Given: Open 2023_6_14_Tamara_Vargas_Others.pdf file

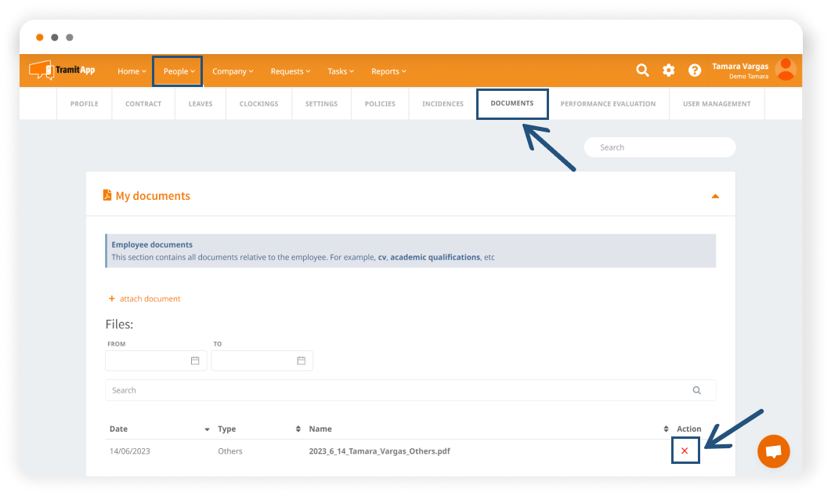Looking at the screenshot, I should (379, 451).
